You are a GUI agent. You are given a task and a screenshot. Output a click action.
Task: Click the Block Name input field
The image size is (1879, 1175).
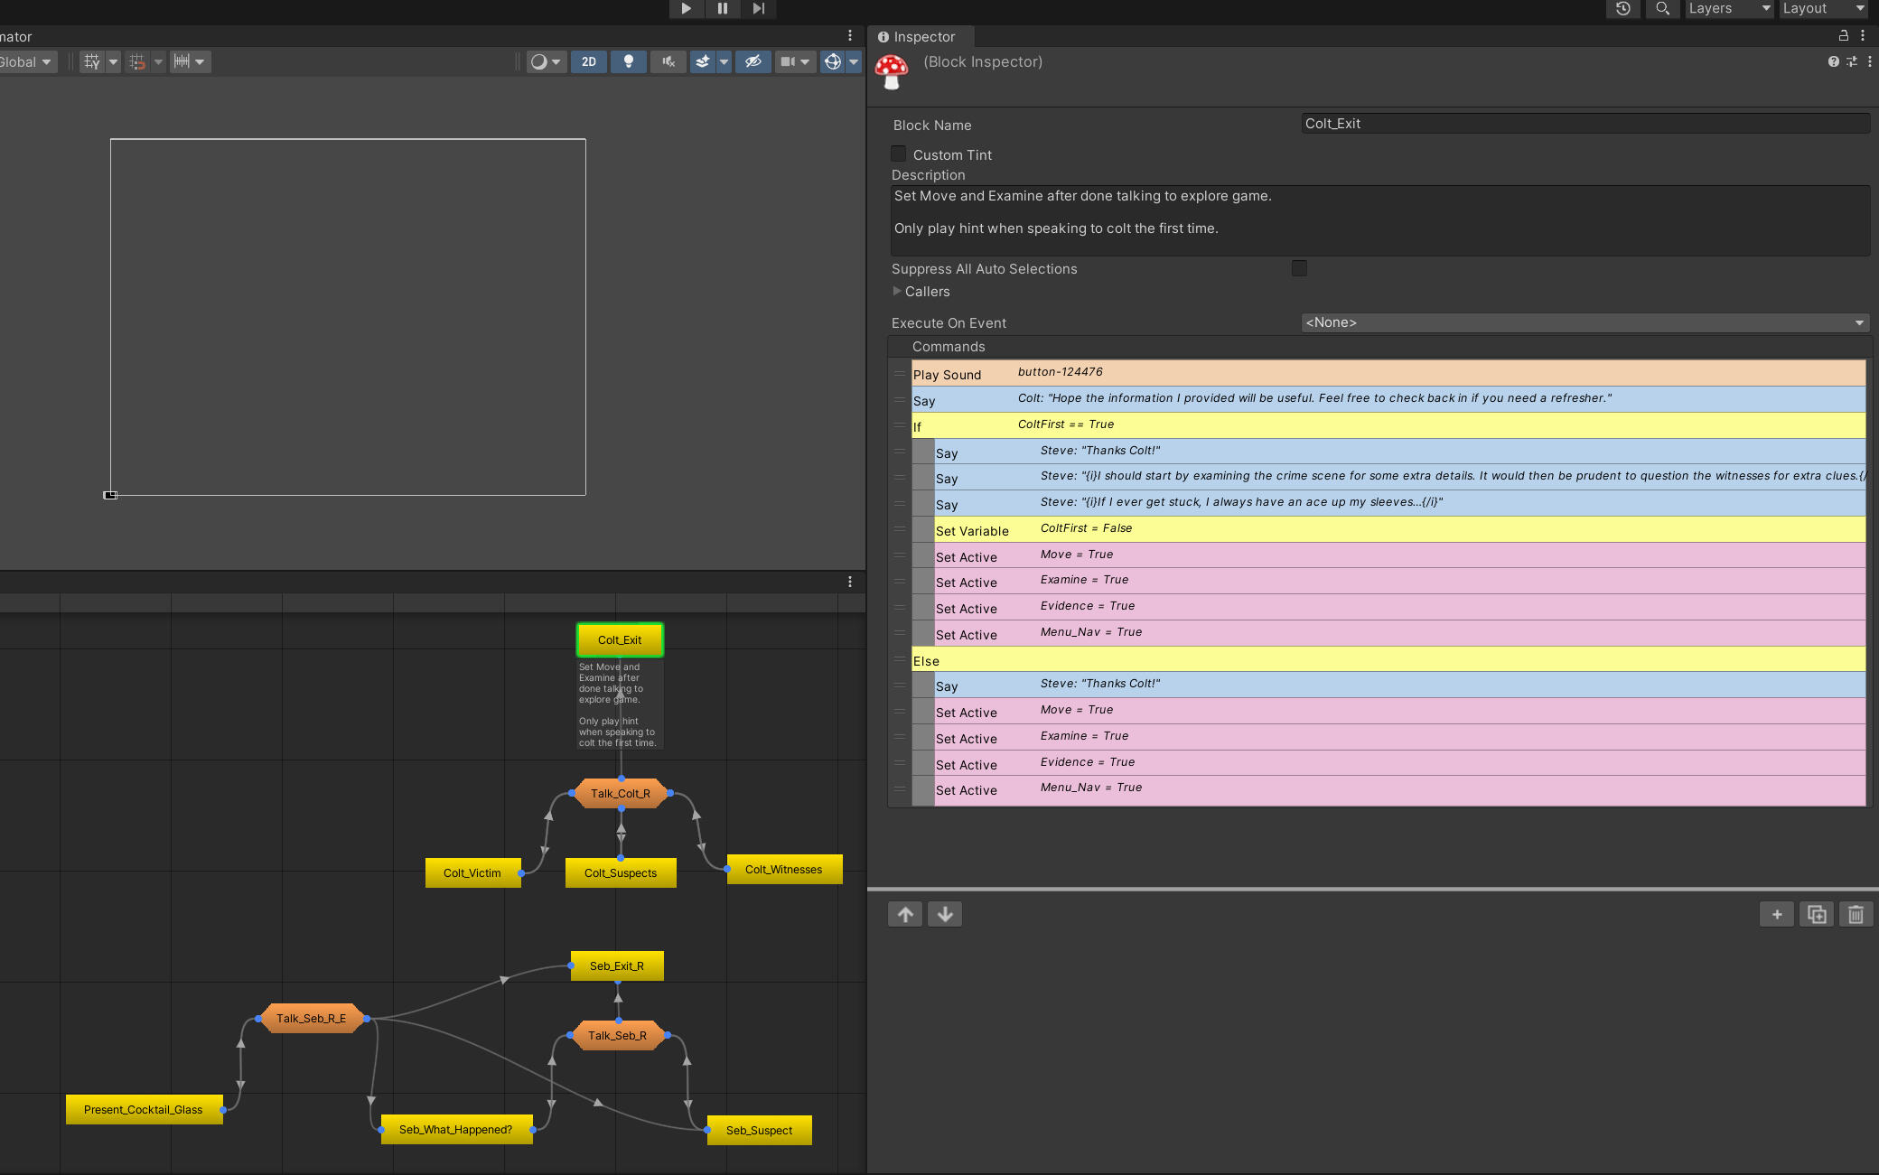[1585, 124]
